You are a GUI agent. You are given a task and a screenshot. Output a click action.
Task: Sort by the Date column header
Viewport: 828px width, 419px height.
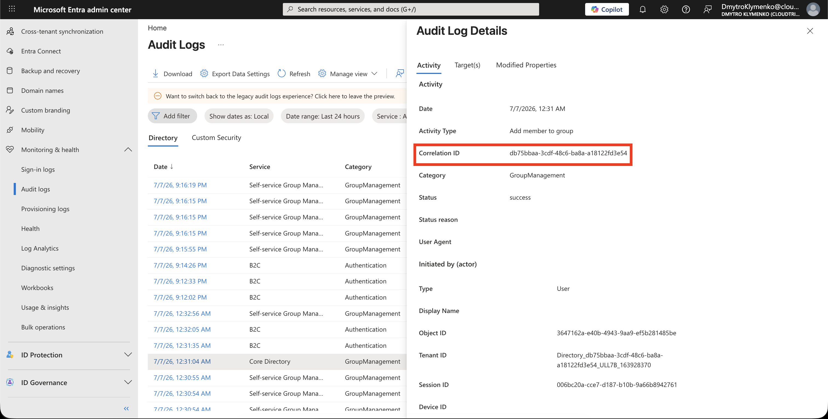click(x=163, y=167)
